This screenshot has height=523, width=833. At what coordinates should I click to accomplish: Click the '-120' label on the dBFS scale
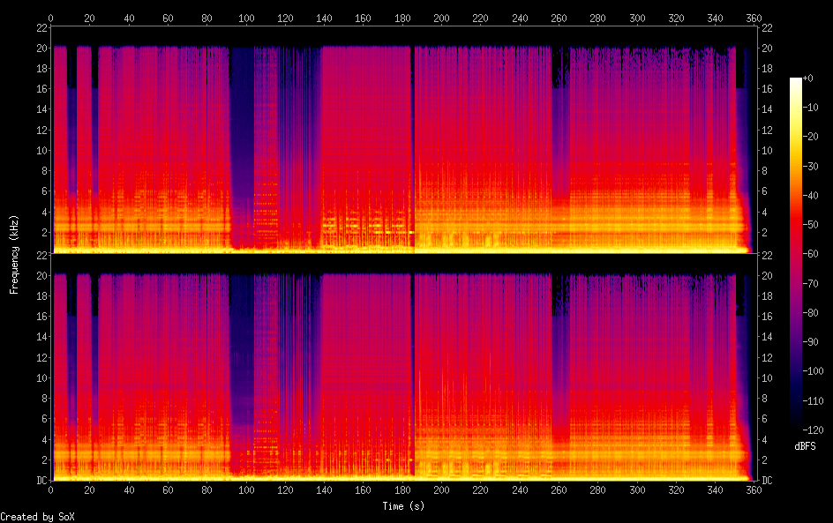click(x=813, y=430)
